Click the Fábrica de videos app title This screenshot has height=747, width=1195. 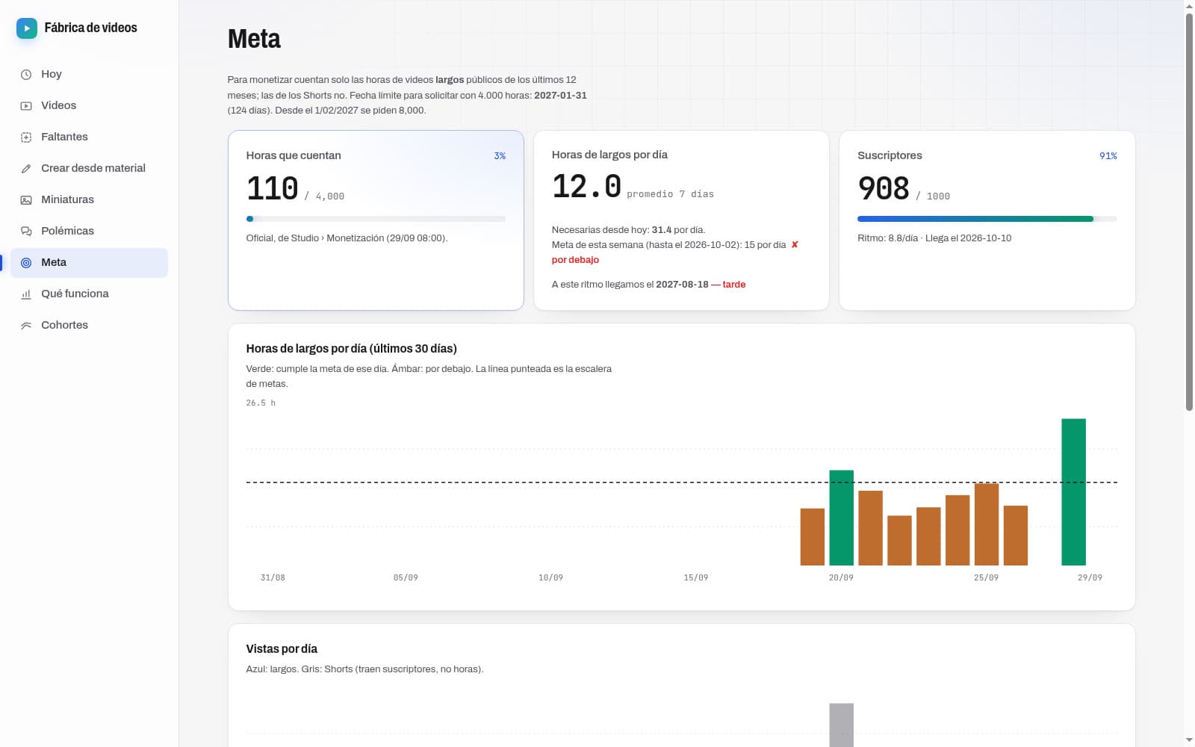click(90, 28)
